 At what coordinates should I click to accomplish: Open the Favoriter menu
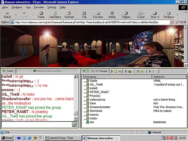39,7
